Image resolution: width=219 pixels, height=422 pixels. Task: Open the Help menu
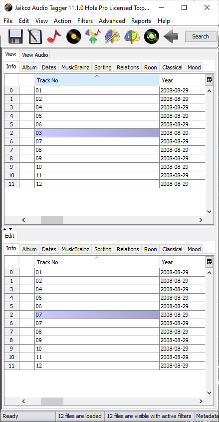tap(164, 20)
